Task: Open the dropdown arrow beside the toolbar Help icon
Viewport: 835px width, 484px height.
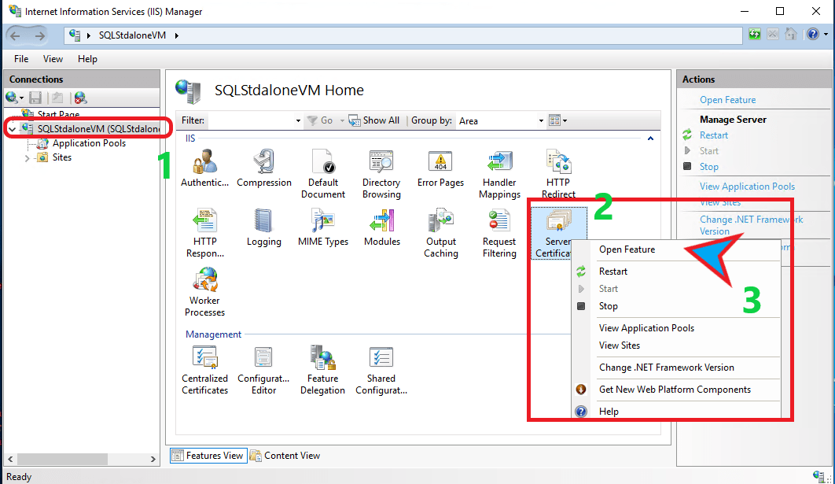Action: pos(826,35)
